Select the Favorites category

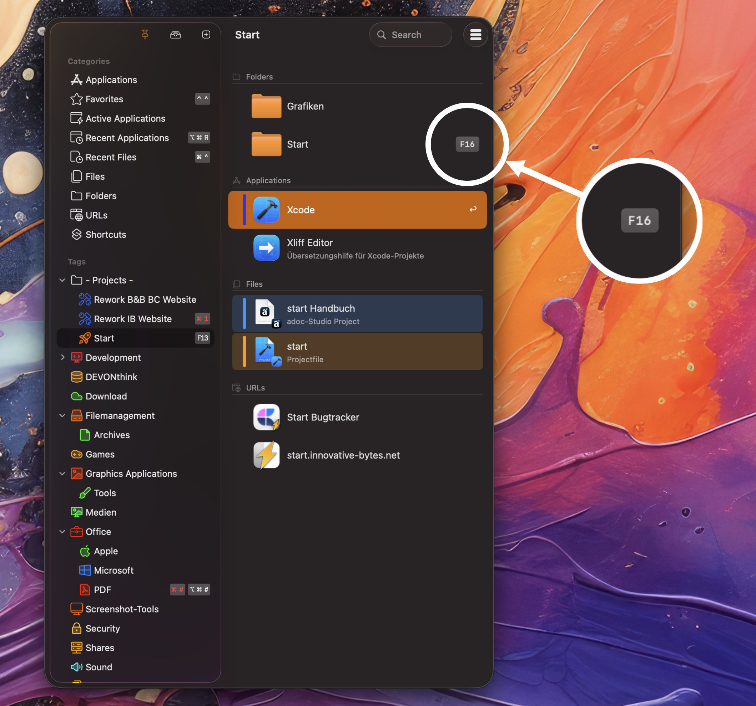point(104,99)
